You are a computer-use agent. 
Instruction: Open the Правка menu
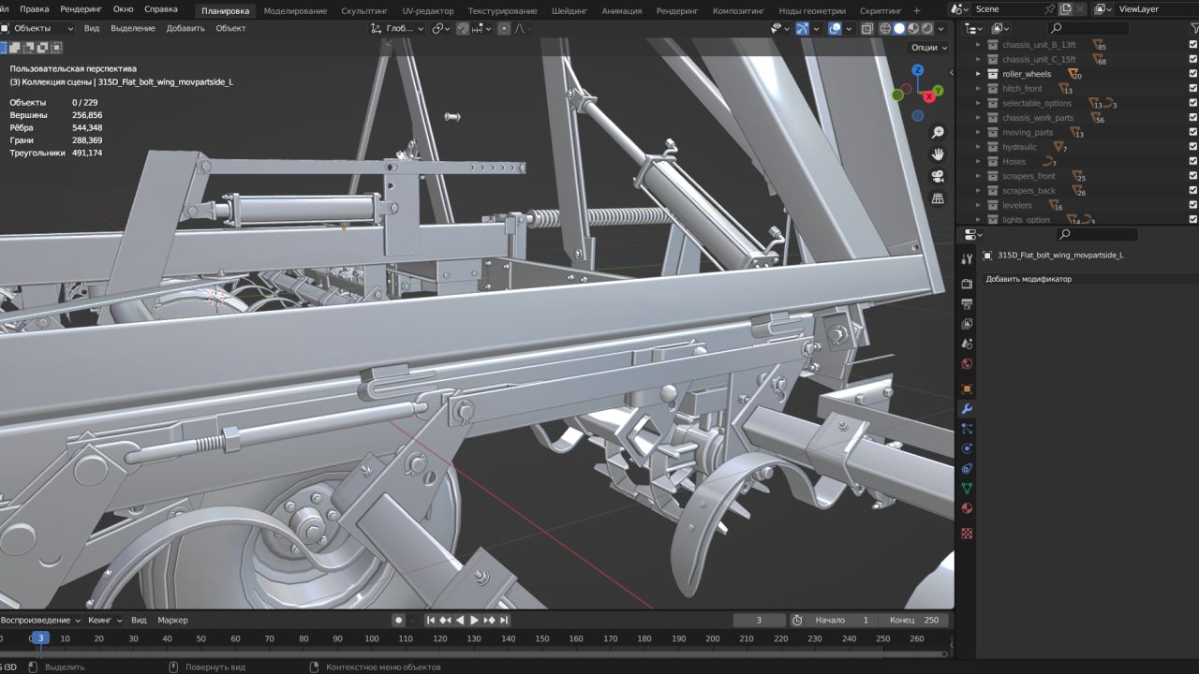point(34,9)
